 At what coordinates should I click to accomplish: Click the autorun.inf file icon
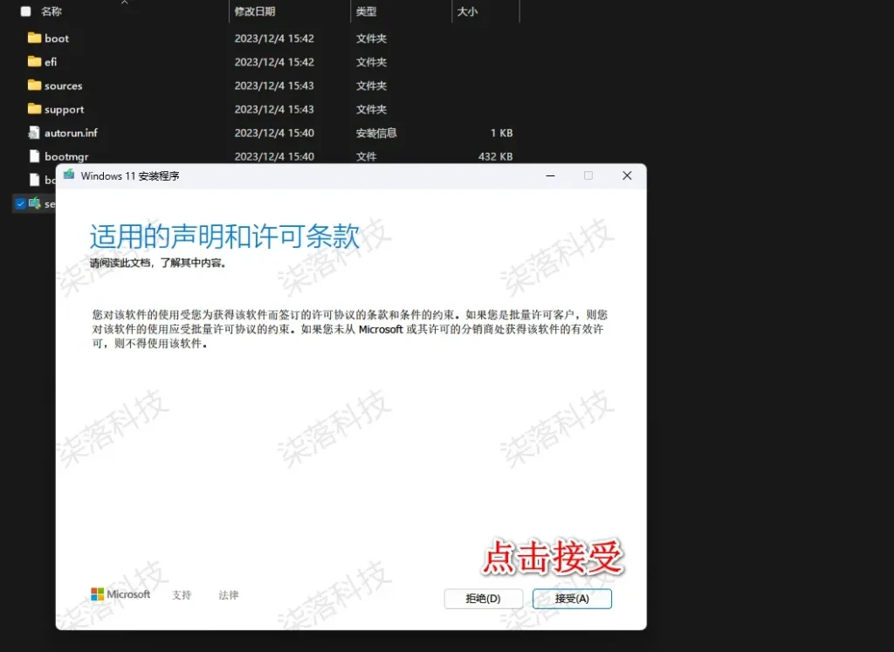click(34, 132)
